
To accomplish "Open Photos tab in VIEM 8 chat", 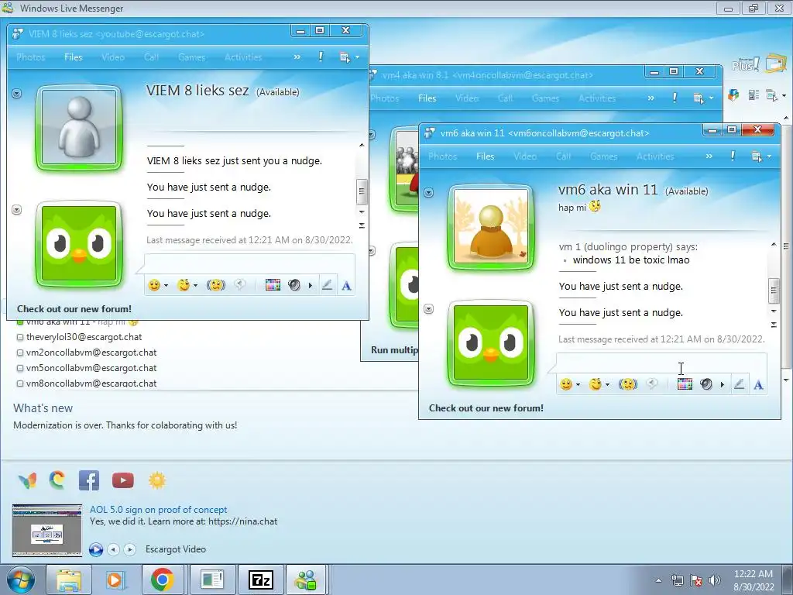I will pyautogui.click(x=31, y=57).
